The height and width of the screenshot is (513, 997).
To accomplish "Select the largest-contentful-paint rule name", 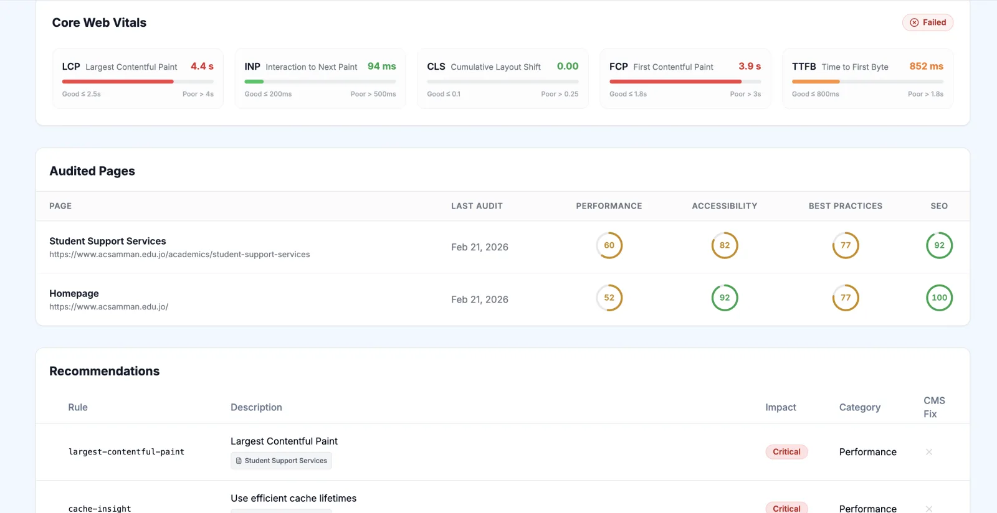I will [126, 452].
